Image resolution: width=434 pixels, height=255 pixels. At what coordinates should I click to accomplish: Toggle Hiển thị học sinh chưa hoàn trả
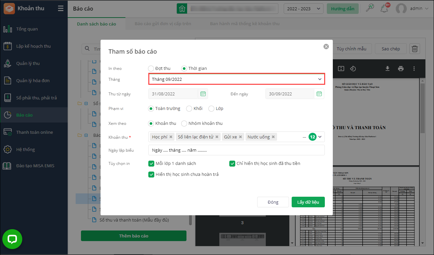[x=152, y=174]
